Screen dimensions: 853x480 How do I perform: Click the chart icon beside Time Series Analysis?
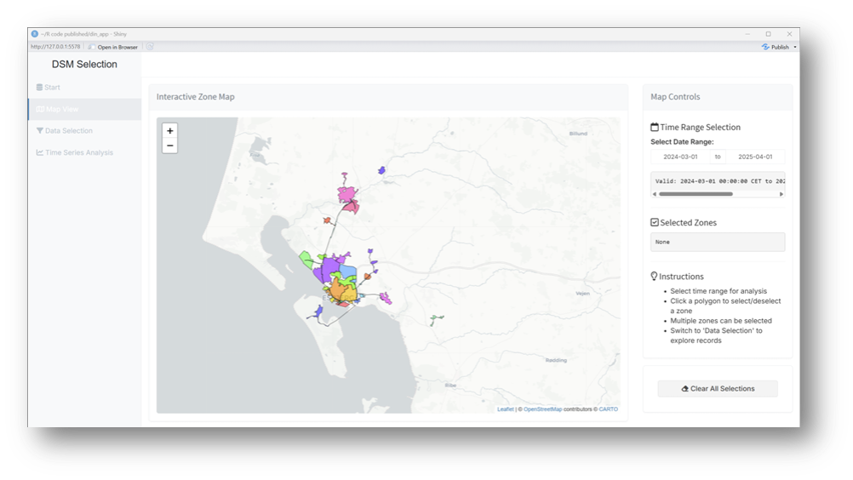tap(39, 153)
